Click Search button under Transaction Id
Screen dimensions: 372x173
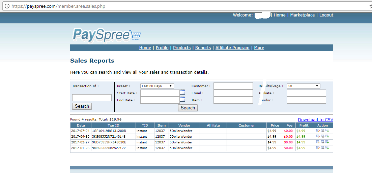(x=82, y=106)
